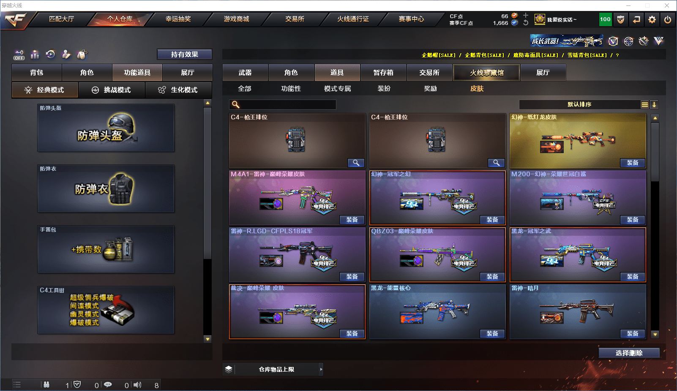The height and width of the screenshot is (391, 677).
Task: Mute the speaker volume icon
Action: (137, 385)
